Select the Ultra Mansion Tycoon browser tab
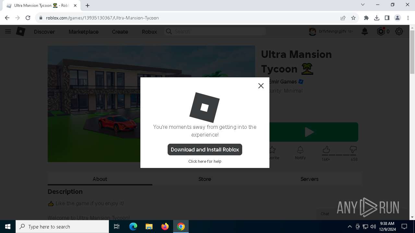 tap(41, 6)
